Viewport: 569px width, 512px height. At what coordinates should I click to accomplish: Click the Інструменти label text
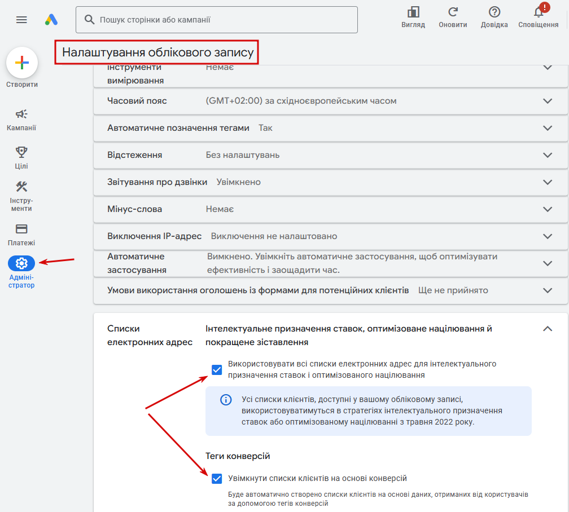pyautogui.click(x=21, y=205)
